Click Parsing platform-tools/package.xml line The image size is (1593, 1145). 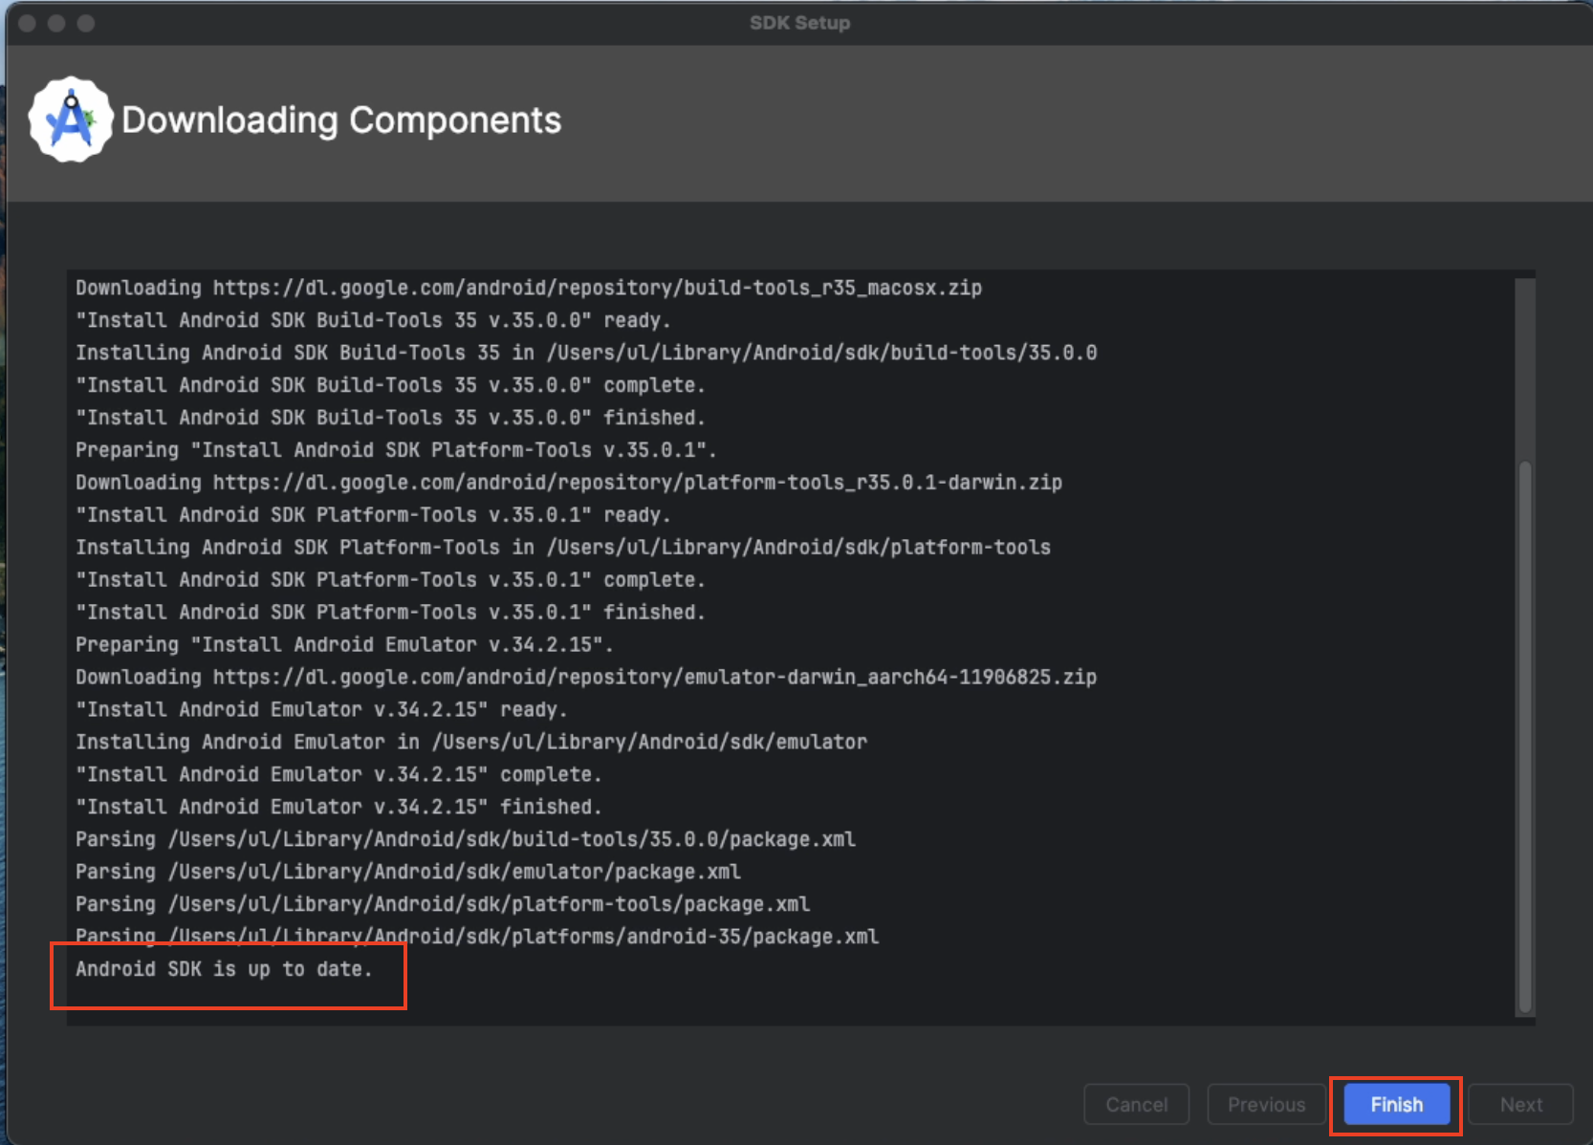[x=443, y=905]
